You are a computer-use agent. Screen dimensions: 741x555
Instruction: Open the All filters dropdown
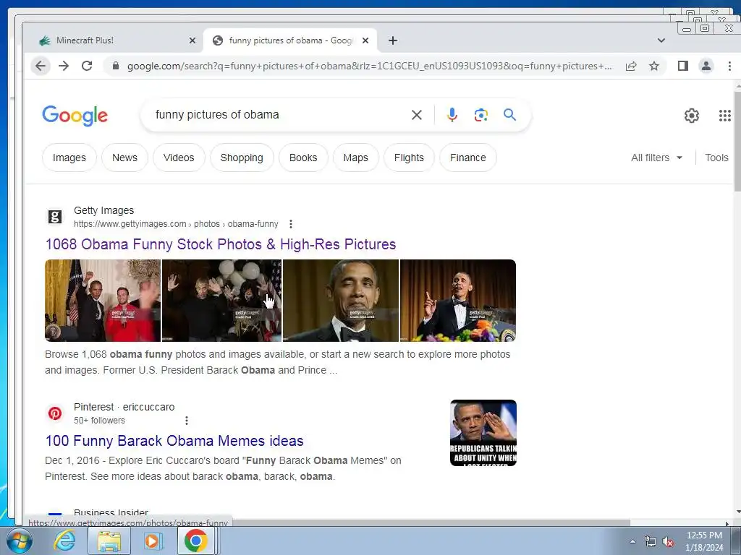tap(656, 158)
